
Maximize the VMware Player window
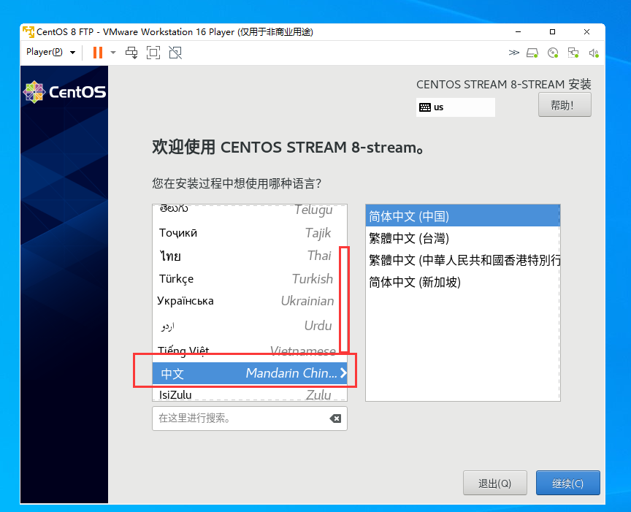pyautogui.click(x=553, y=32)
